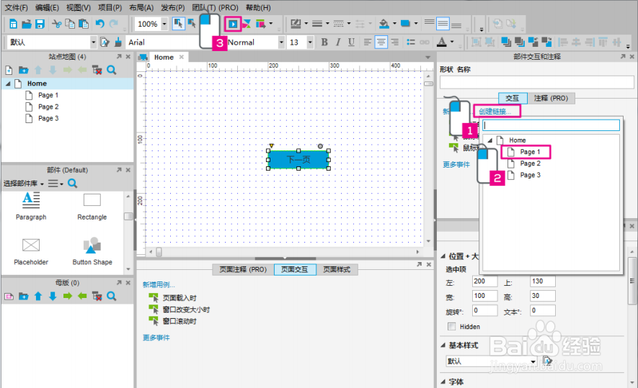The width and height of the screenshot is (638, 388).
Task: Search widgets in the widget library panel
Action: pyautogui.click(x=72, y=184)
